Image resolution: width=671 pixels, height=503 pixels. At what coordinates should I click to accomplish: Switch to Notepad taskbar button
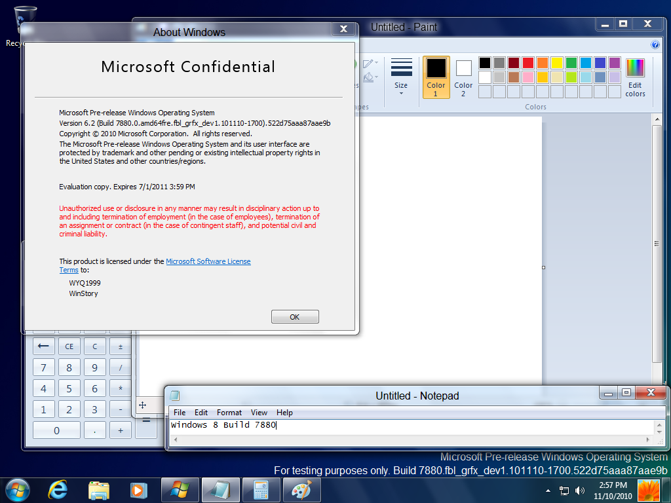coord(220,490)
